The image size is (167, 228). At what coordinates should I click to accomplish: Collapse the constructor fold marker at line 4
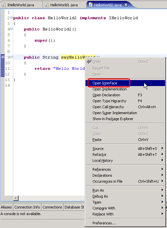click(x=11, y=29)
